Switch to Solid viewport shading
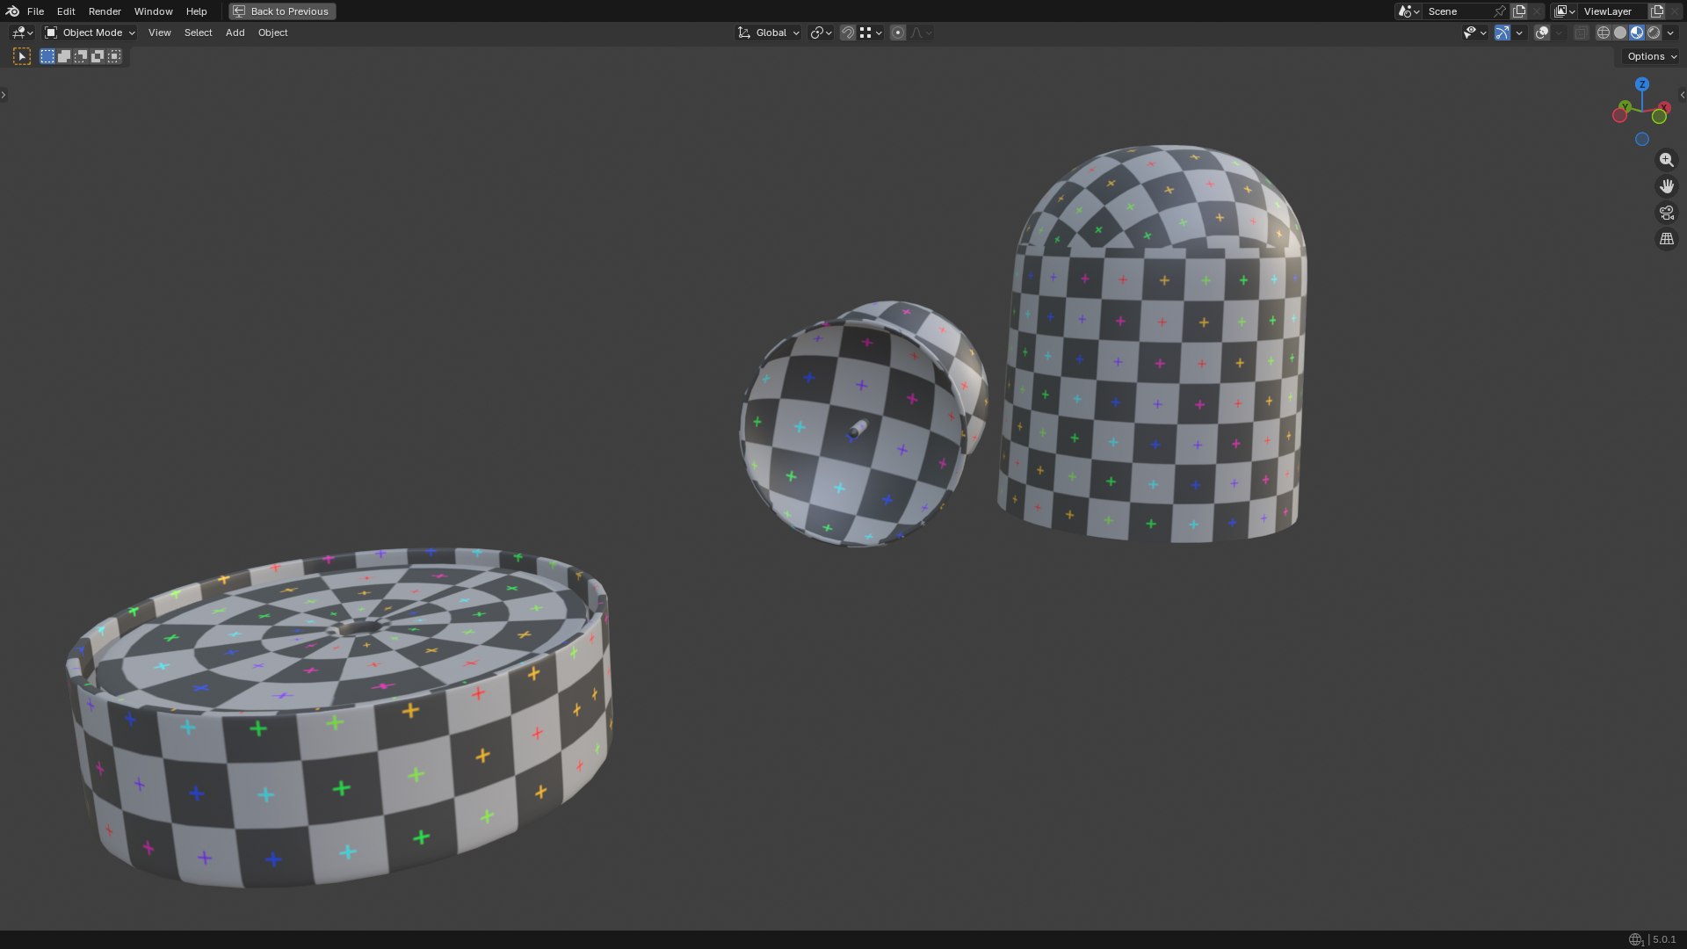Screen dimensions: 1687x949 coord(1620,33)
